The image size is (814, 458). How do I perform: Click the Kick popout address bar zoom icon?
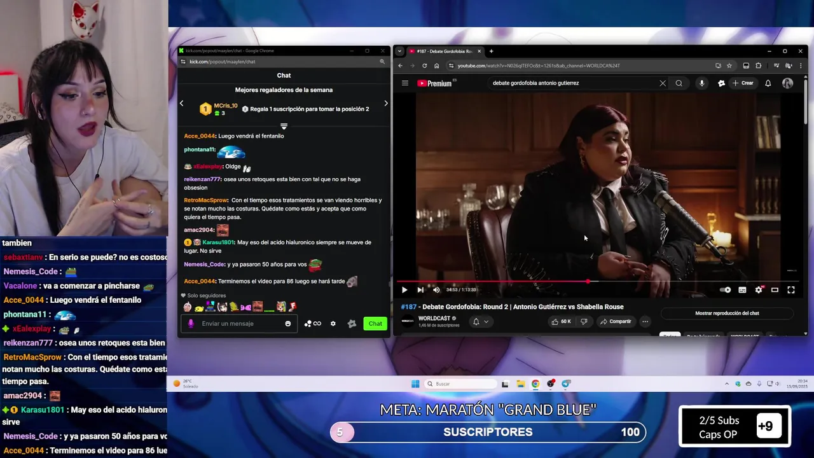pos(382,62)
